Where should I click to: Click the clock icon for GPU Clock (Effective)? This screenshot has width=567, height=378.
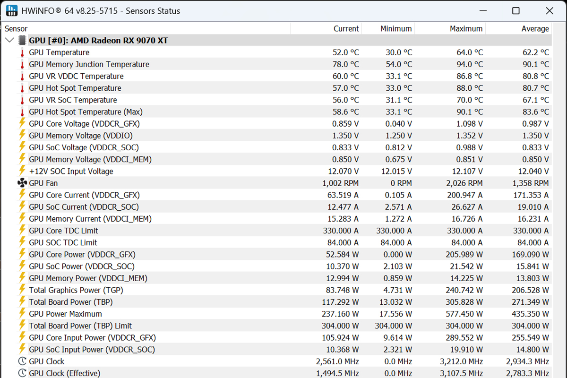22,373
